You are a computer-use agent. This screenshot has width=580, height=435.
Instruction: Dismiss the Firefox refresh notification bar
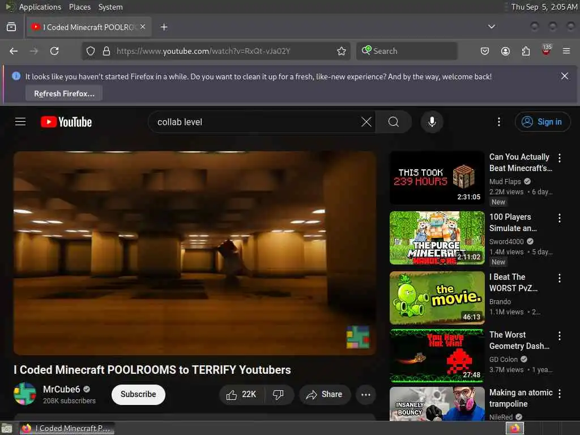[565, 76]
